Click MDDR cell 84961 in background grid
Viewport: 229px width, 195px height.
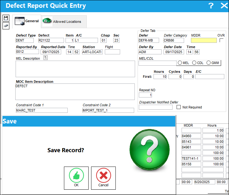(x=191, y=147)
